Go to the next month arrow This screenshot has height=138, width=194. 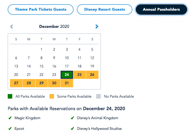(97, 27)
